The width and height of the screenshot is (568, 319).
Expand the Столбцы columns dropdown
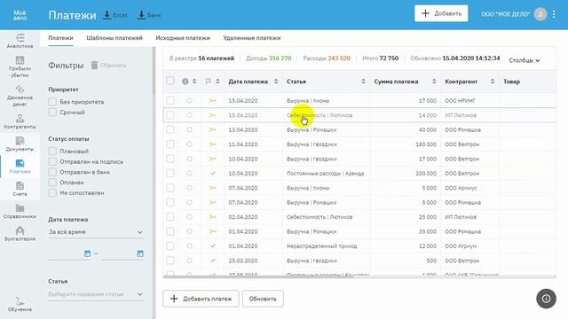point(525,60)
